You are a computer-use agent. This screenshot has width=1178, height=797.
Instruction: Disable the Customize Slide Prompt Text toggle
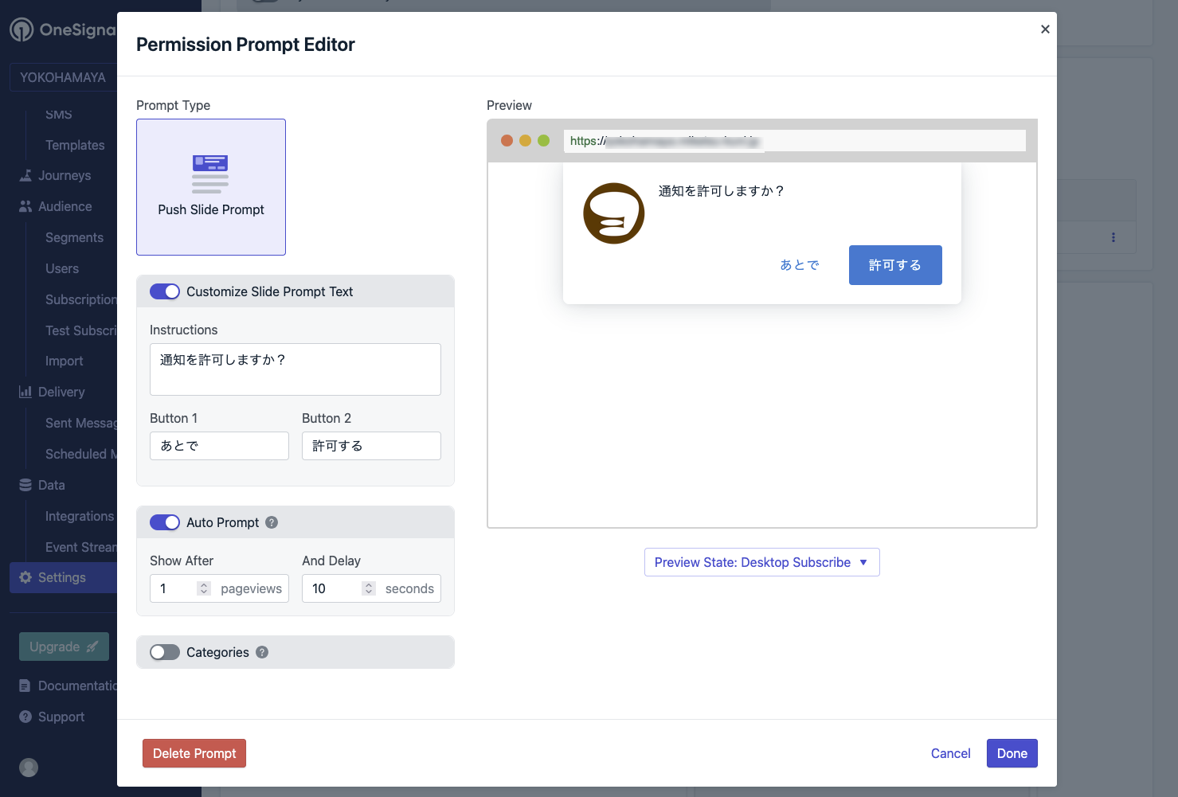(x=164, y=291)
